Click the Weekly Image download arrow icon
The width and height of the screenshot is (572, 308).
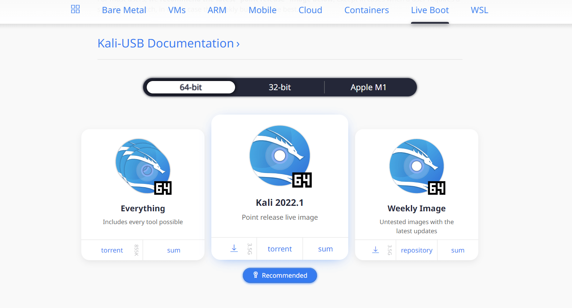375,250
